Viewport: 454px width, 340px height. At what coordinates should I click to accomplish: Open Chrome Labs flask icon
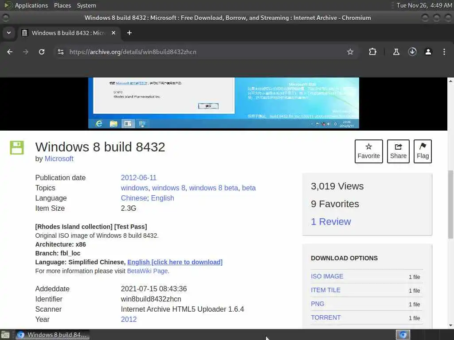tap(396, 52)
